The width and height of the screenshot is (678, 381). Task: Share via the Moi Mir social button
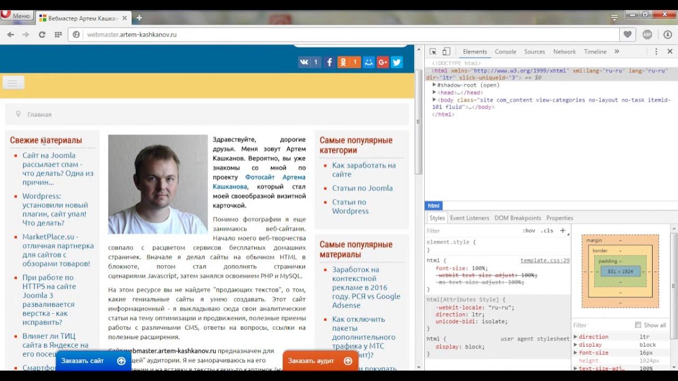coord(369,62)
